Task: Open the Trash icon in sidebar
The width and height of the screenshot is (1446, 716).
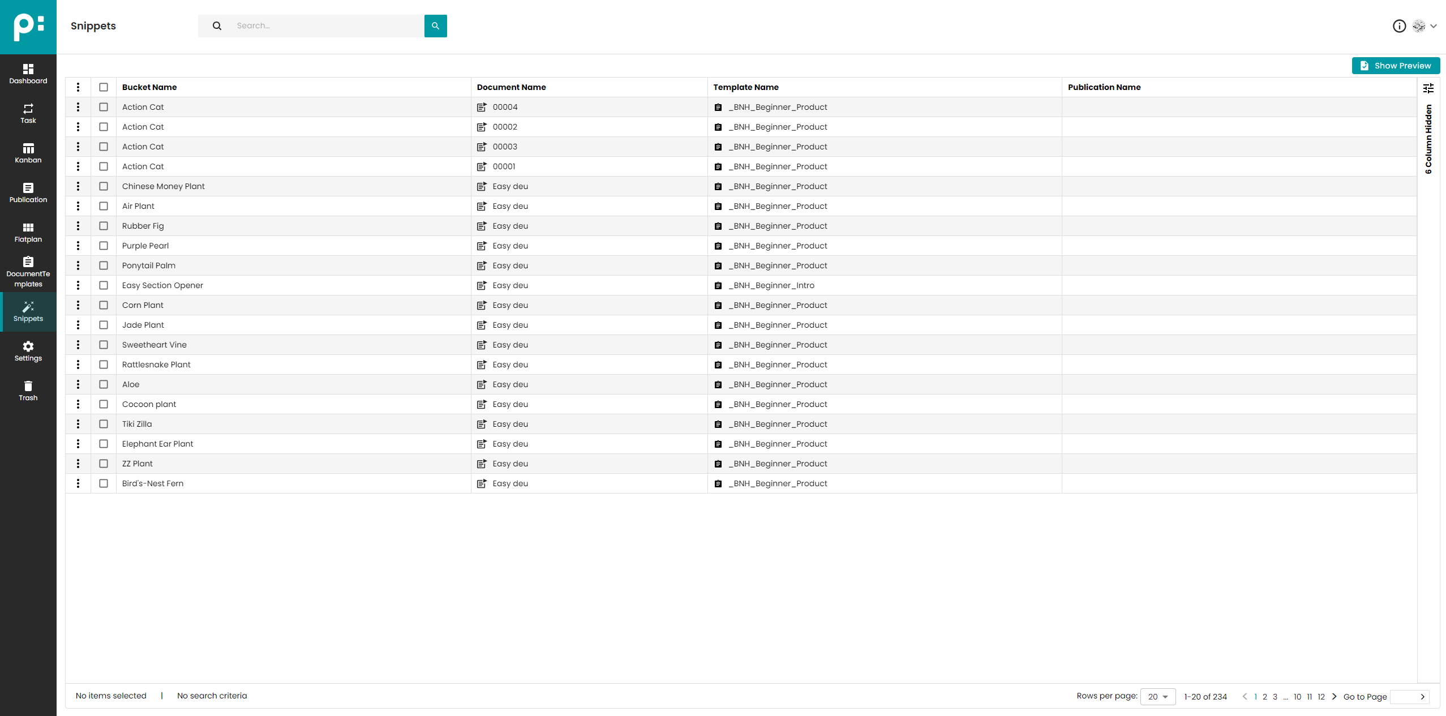Action: tap(28, 391)
